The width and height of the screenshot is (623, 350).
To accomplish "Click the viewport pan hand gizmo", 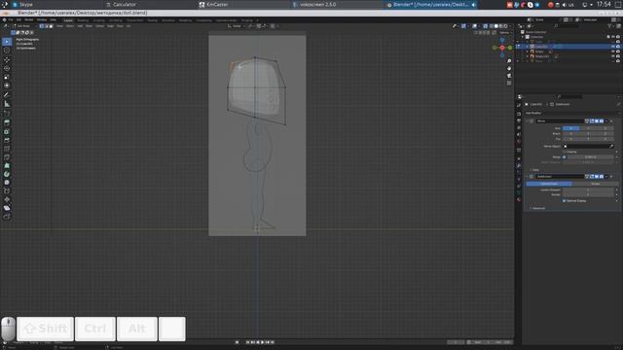I will tap(509, 68).
